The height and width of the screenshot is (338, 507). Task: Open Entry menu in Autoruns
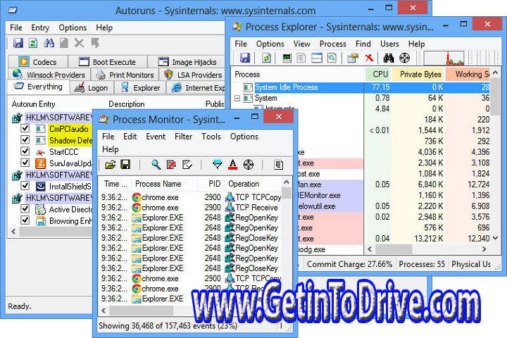tap(40, 27)
